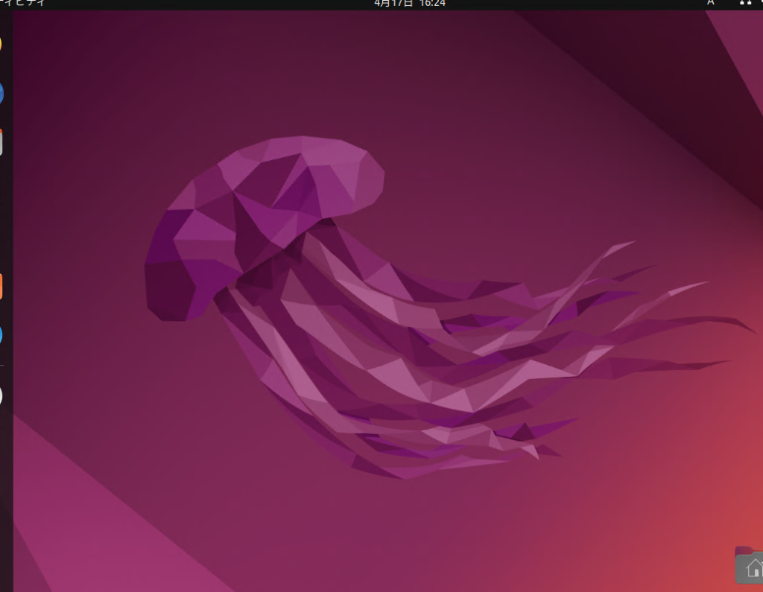Launch Ubuntu Software from the dock

pos(1,285)
